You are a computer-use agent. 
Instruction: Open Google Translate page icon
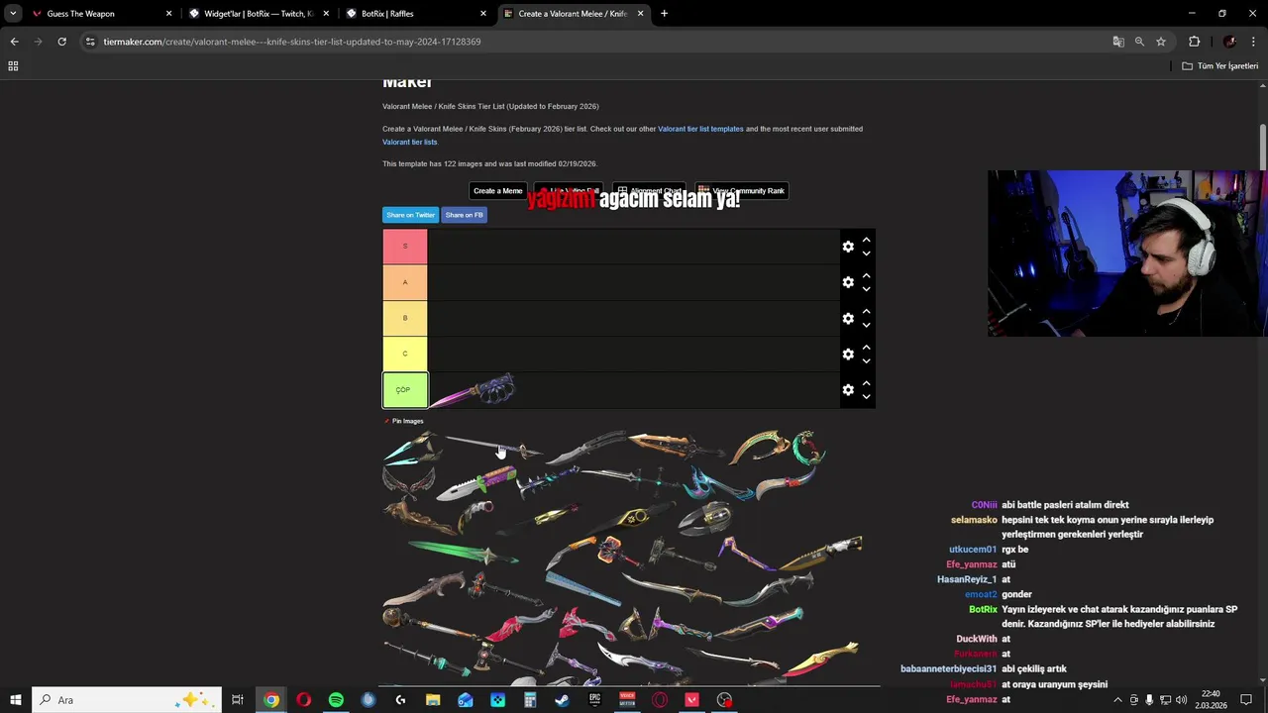[1118, 42]
